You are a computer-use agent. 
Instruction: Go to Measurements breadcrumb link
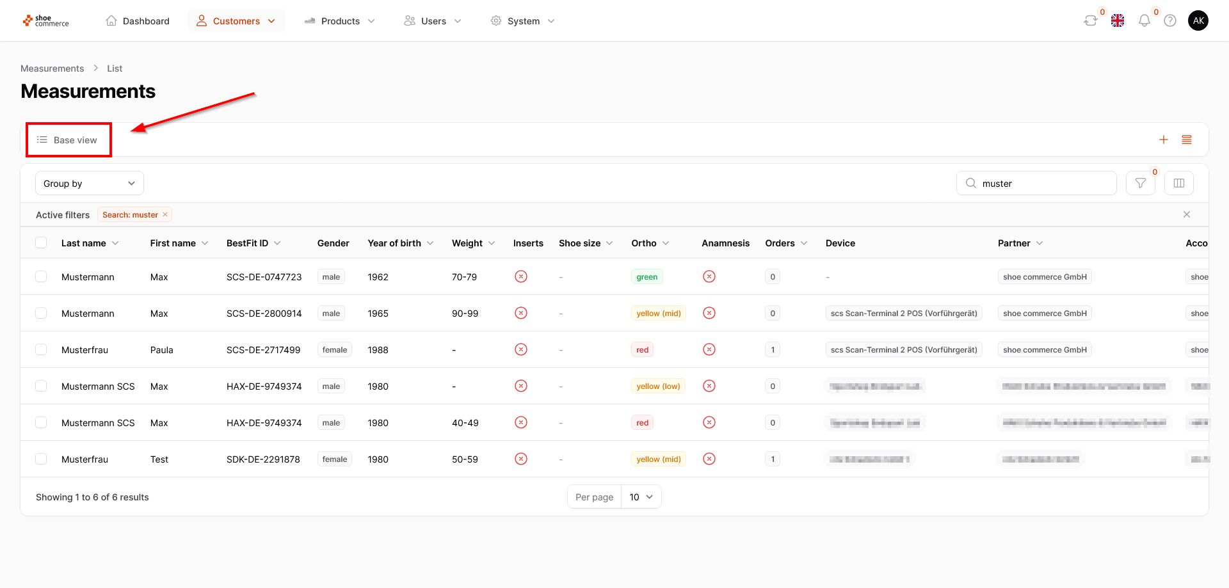pos(52,68)
